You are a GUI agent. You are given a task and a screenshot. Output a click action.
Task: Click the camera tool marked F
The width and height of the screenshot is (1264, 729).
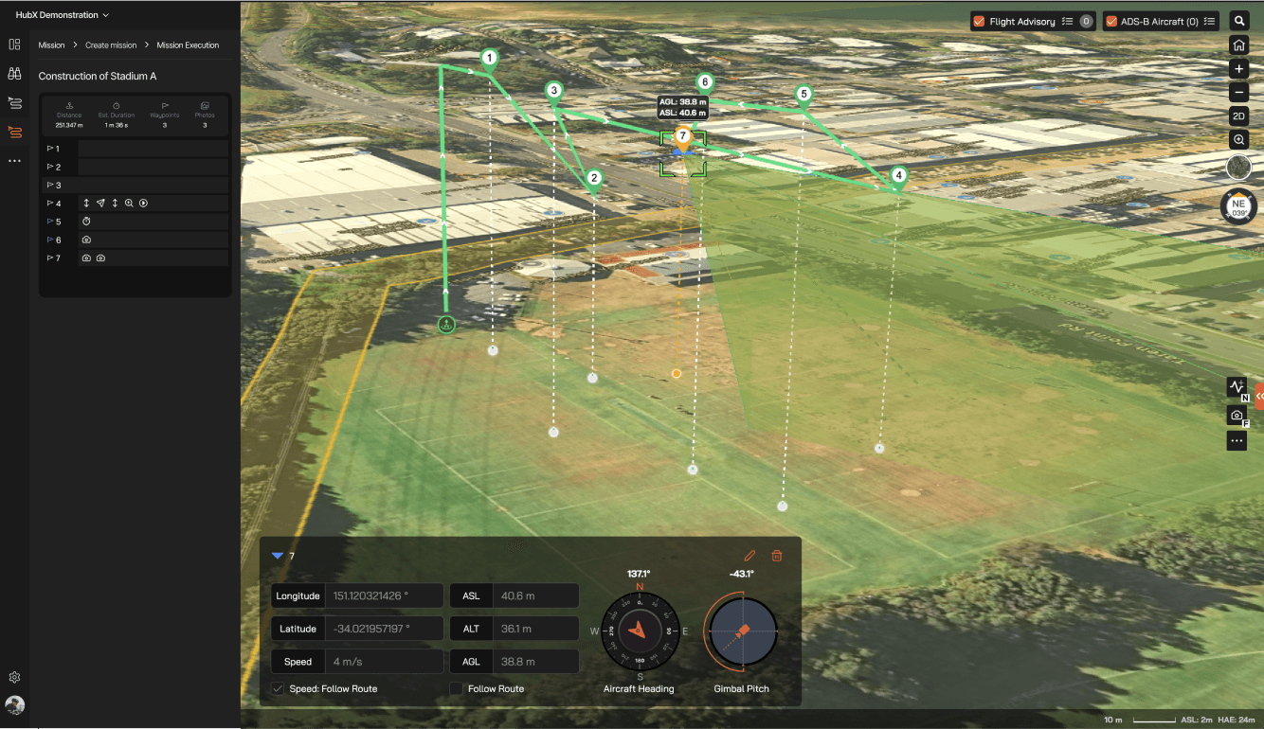(1237, 415)
